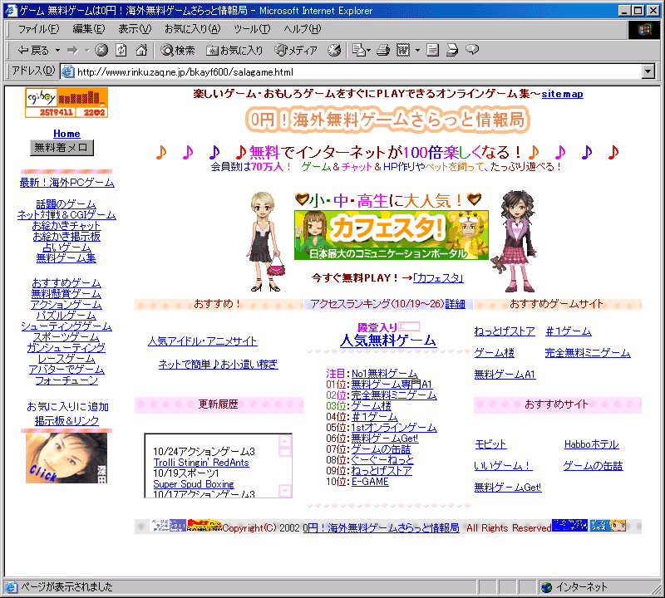The image size is (665, 598).
Task: Click the red-and-yellow ranking banner icon in footer
Action: click(x=204, y=526)
